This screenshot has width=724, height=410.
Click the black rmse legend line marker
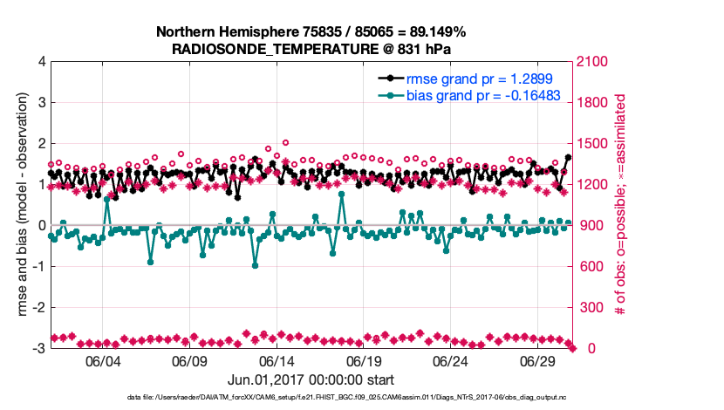pyautogui.click(x=391, y=79)
